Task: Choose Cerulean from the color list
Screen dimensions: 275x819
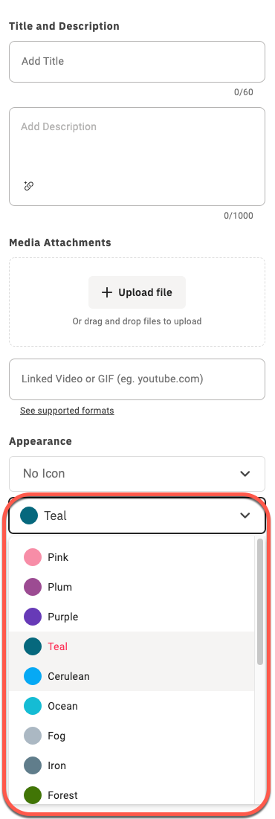Action: (132, 676)
